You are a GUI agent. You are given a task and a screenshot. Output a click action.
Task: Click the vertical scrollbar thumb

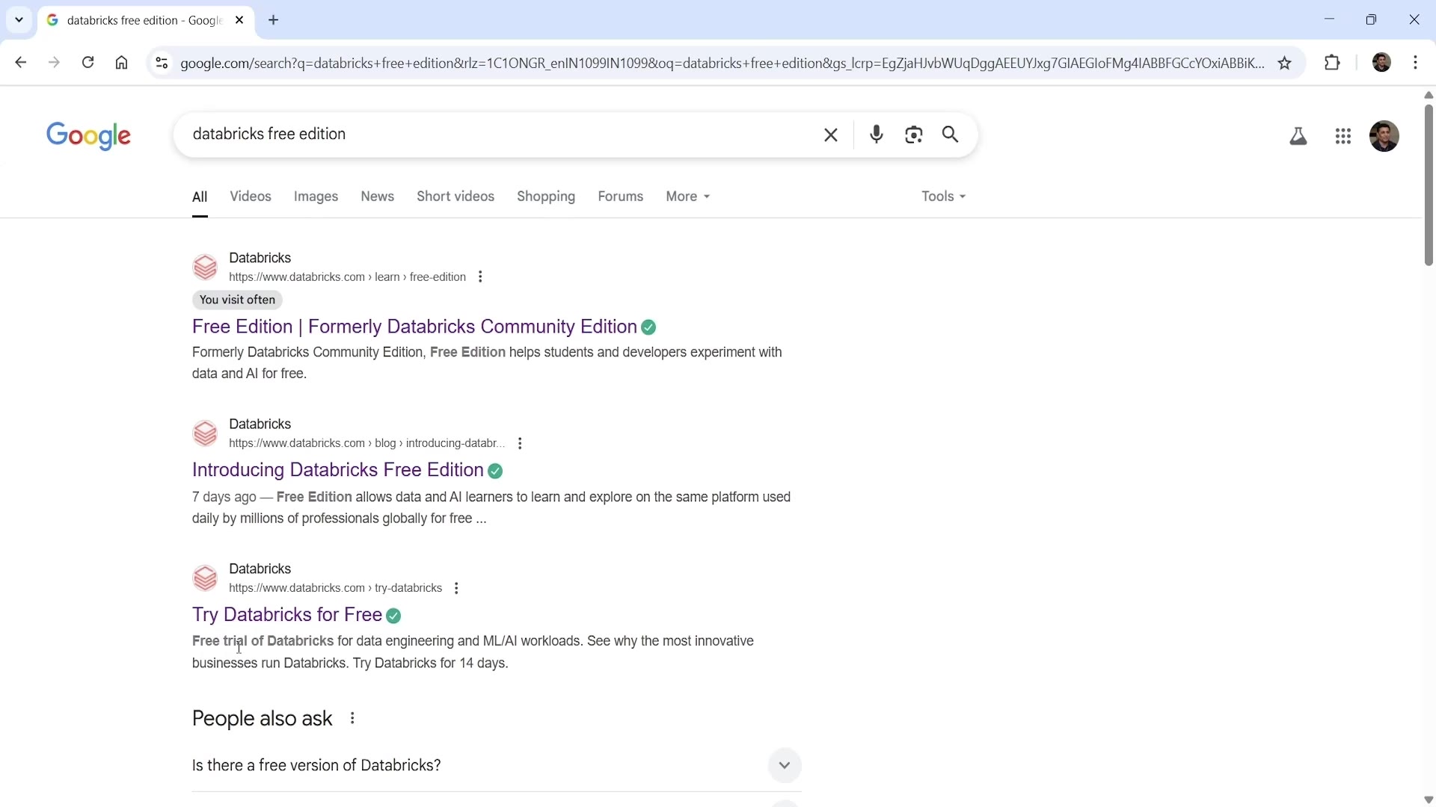tap(1429, 185)
